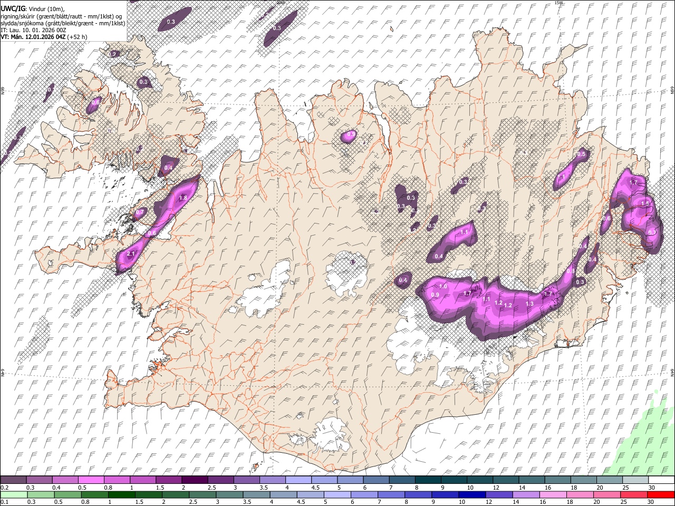The image size is (675, 506).
Task: Click the 'VT: Mán. 12.01.2026 04Z (+52 h)' line
Action: click(44, 37)
